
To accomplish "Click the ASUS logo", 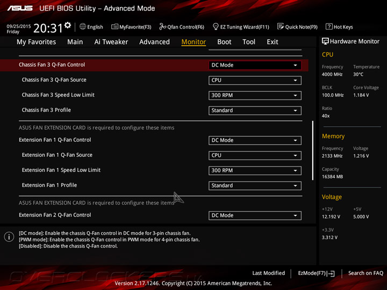I will (20, 9).
